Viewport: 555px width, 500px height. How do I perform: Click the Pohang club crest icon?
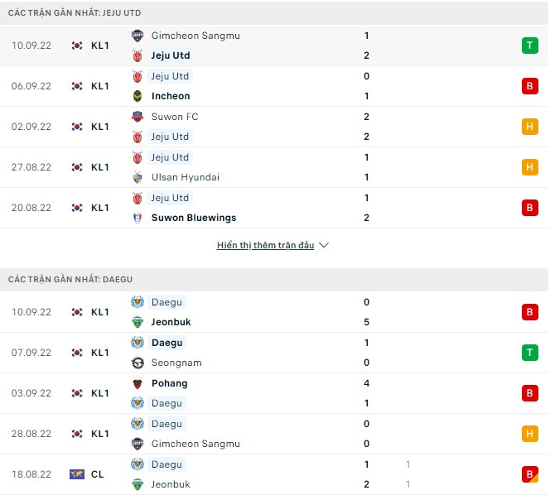pos(138,383)
